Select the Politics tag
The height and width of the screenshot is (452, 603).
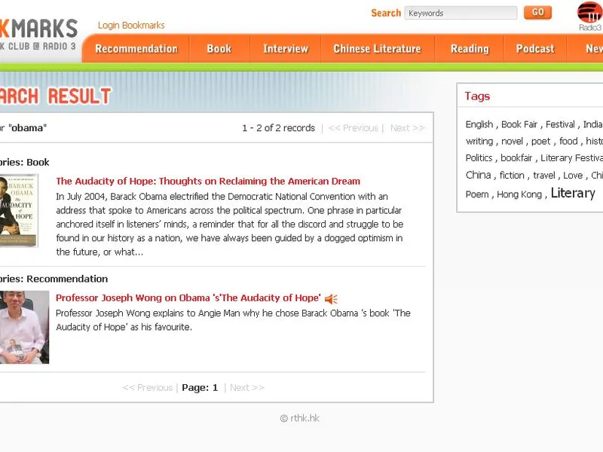[x=479, y=158]
